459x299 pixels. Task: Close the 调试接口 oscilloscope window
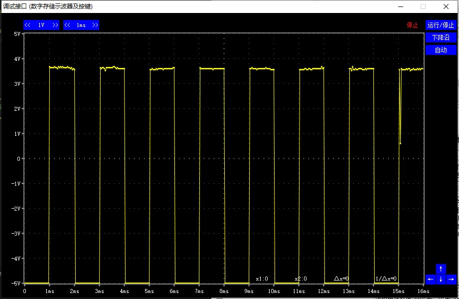[x=446, y=6]
